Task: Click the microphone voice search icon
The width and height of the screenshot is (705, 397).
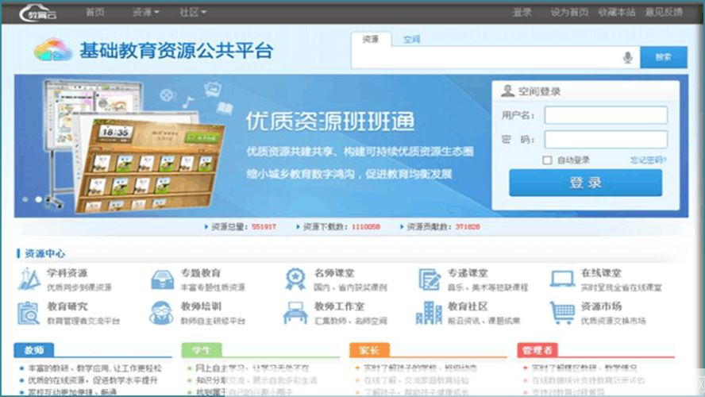Action: click(x=628, y=57)
